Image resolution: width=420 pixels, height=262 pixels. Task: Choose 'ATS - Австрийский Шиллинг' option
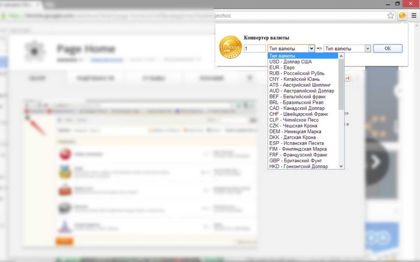pos(303,85)
